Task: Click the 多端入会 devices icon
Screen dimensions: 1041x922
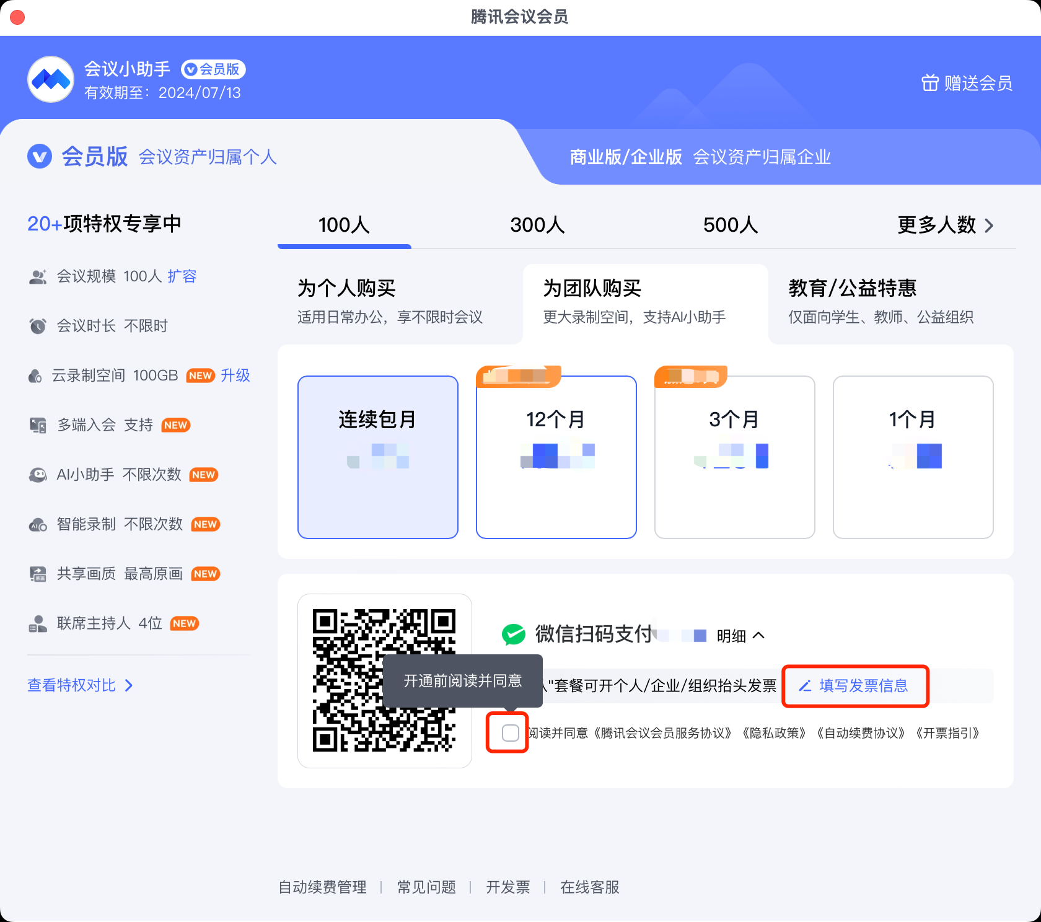Action: (x=38, y=425)
